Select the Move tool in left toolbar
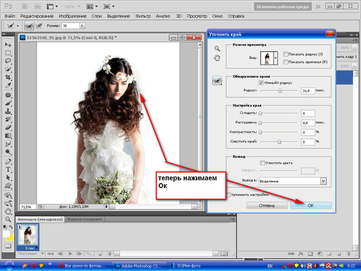Image resolution: width=361 pixels, height=271 pixels. click(x=8, y=44)
